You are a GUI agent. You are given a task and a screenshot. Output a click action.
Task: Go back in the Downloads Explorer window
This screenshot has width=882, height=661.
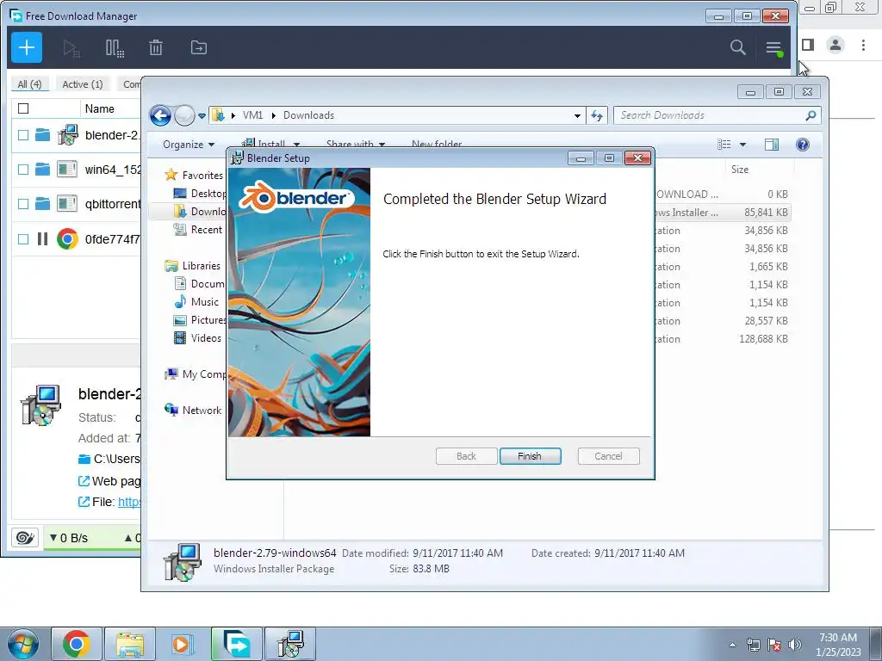tap(160, 116)
